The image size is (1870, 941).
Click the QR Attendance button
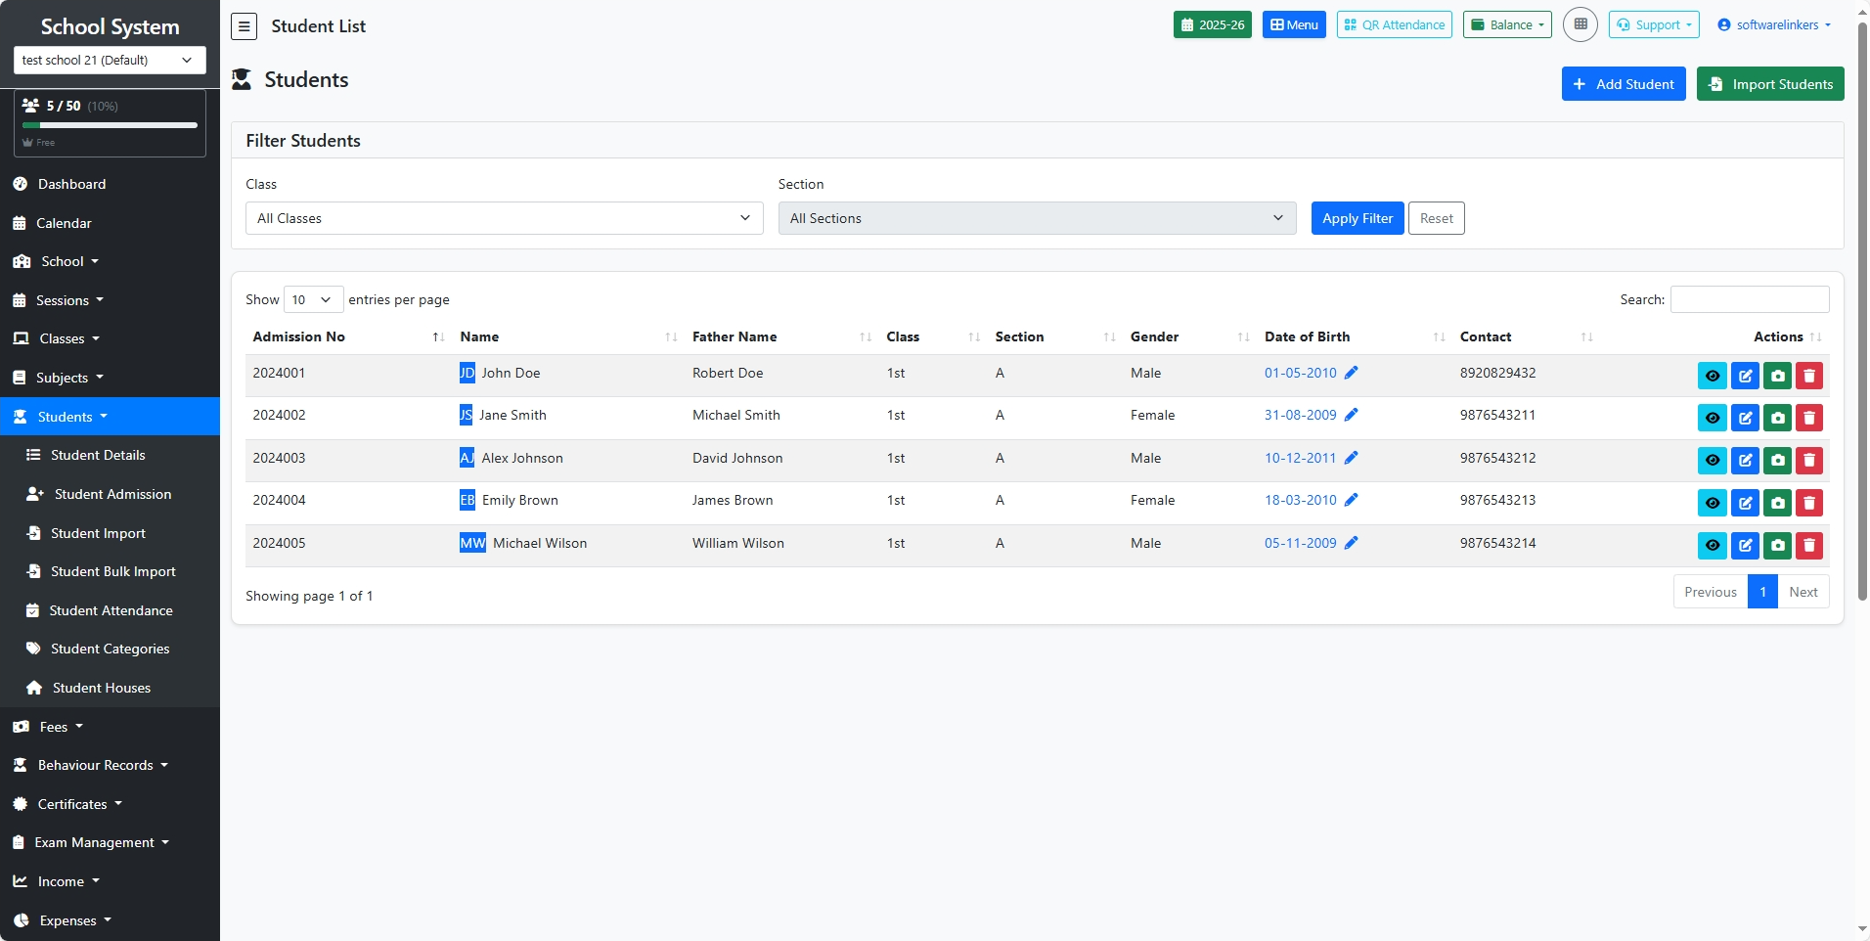coord(1394,25)
